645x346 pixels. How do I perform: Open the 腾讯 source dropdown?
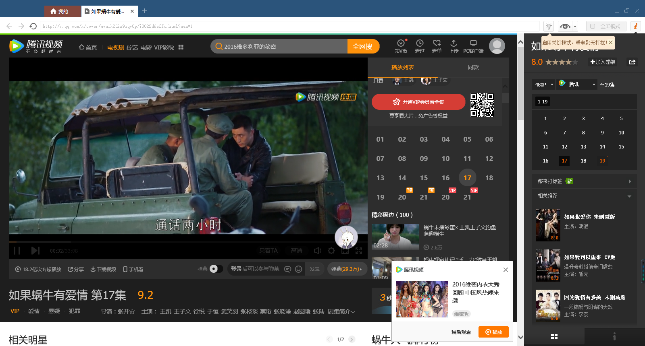click(577, 84)
